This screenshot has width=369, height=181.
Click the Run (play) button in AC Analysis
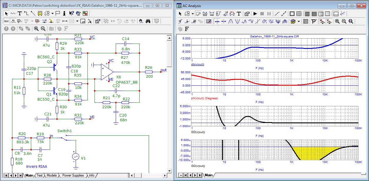(255, 14)
